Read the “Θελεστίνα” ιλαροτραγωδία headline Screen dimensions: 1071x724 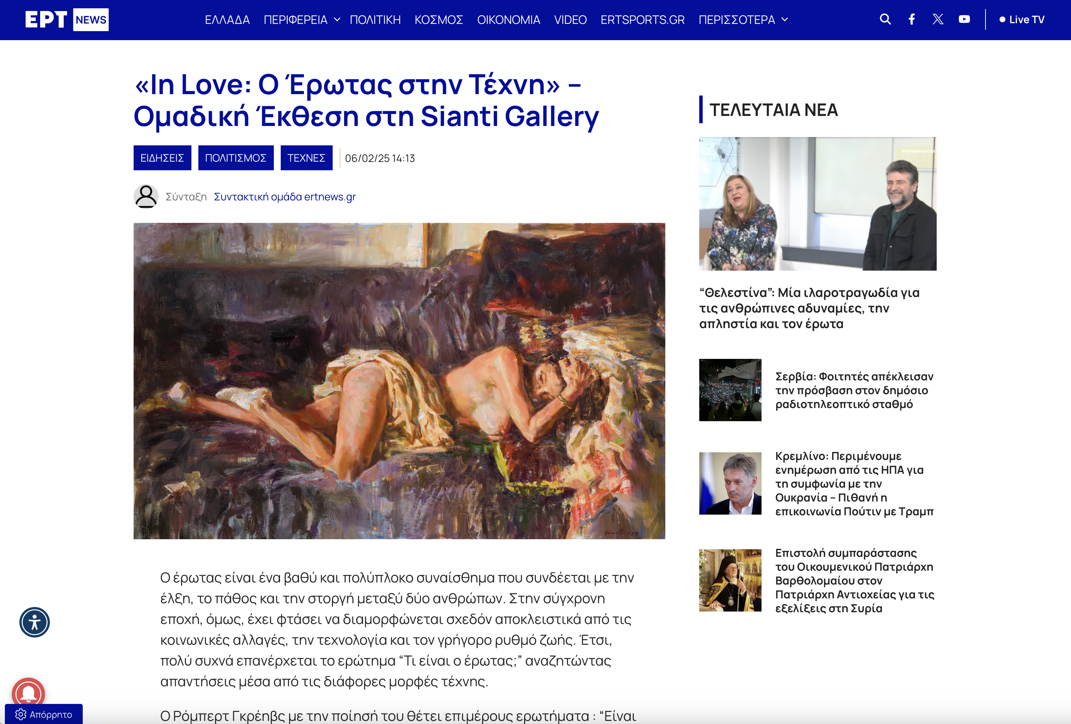(x=809, y=308)
